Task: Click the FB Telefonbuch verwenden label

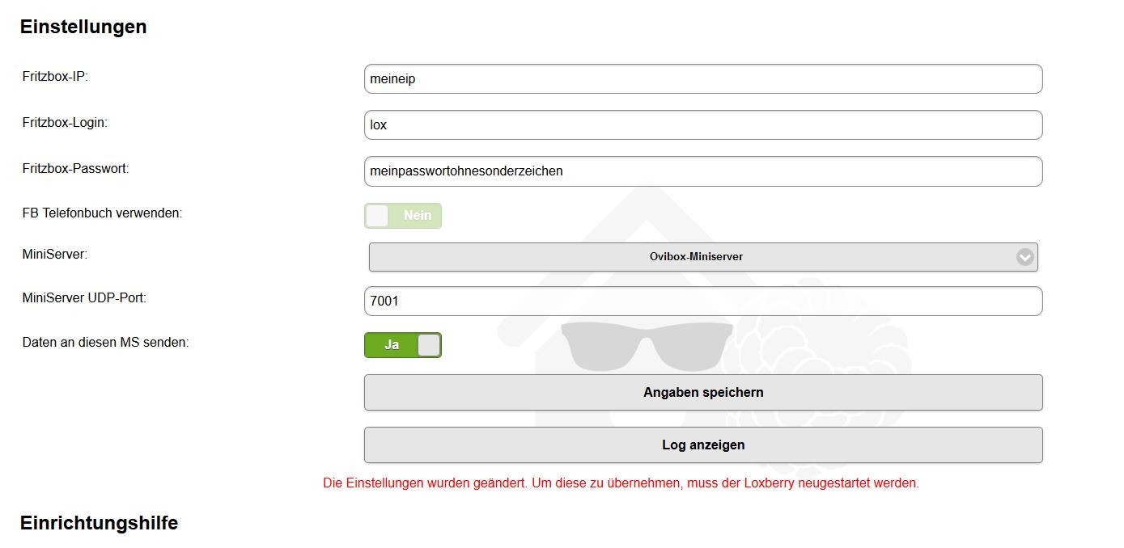Action: [x=103, y=214]
